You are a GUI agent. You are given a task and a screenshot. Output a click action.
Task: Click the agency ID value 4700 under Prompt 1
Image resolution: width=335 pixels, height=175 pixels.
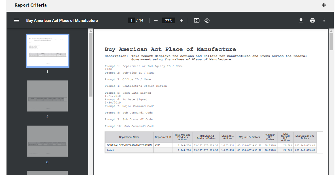108,69
